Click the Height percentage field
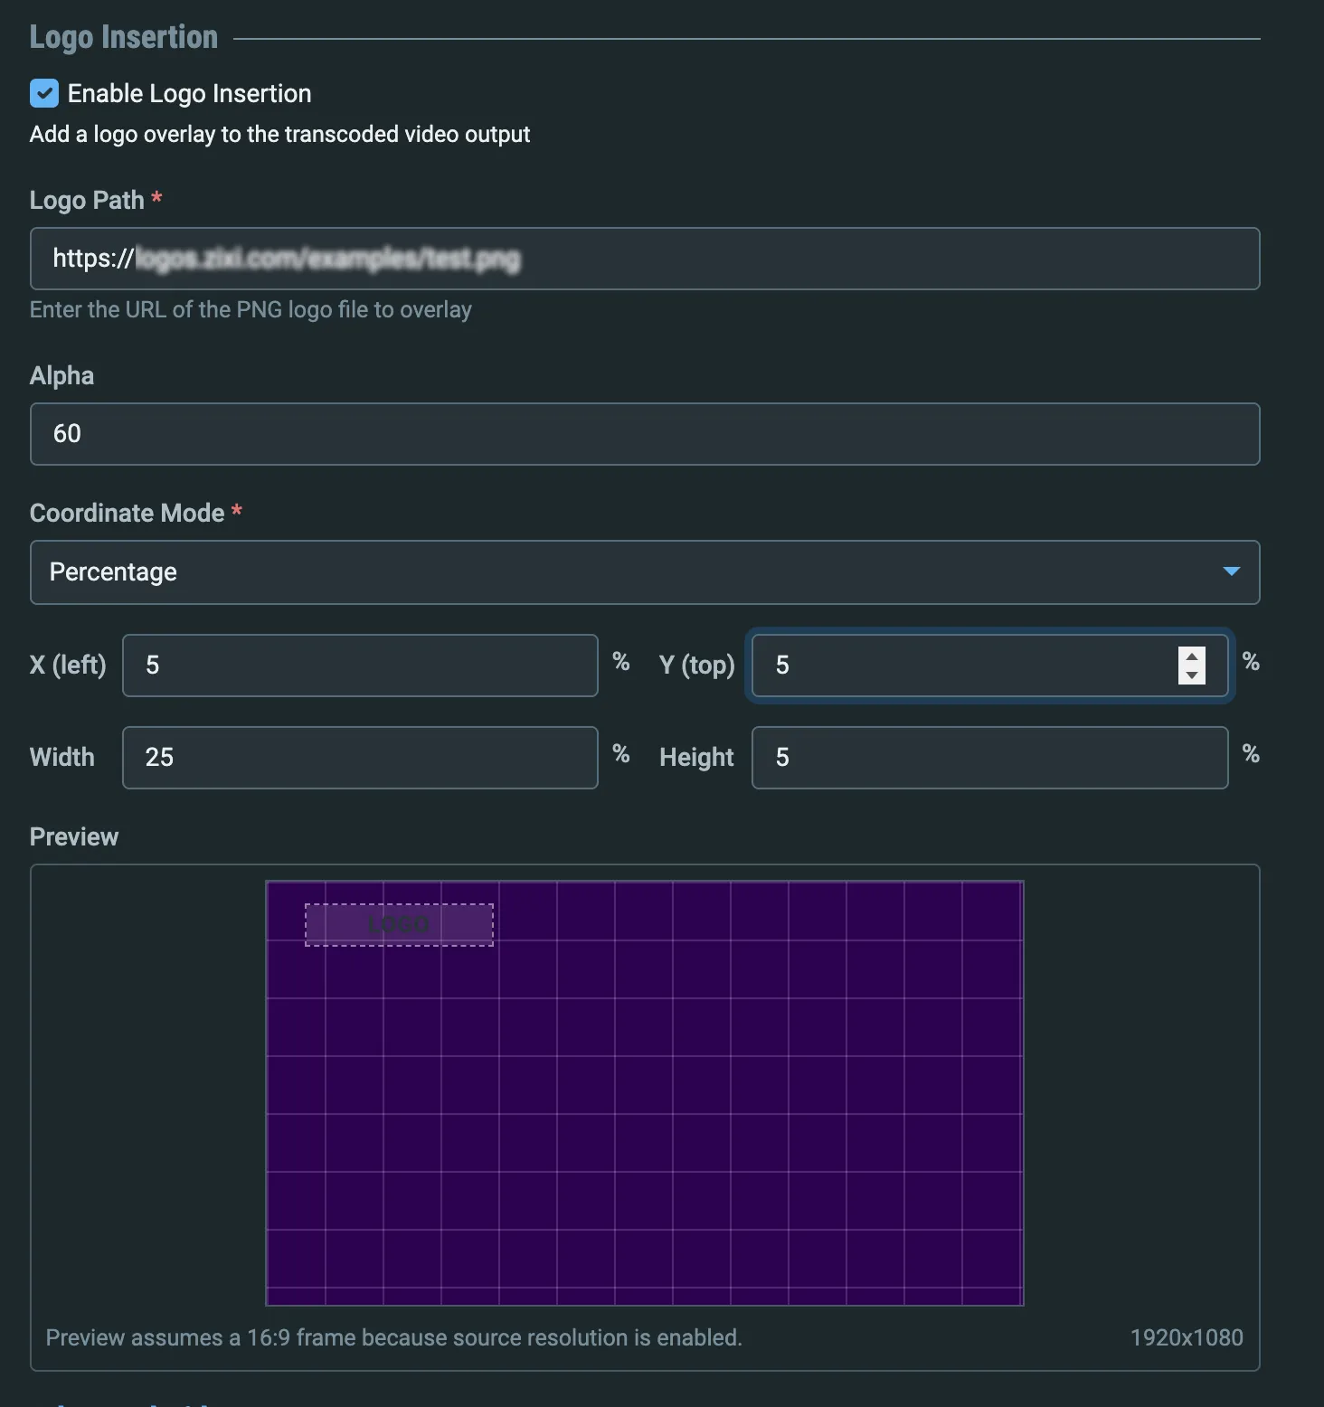Image resolution: width=1324 pixels, height=1407 pixels. tap(989, 758)
